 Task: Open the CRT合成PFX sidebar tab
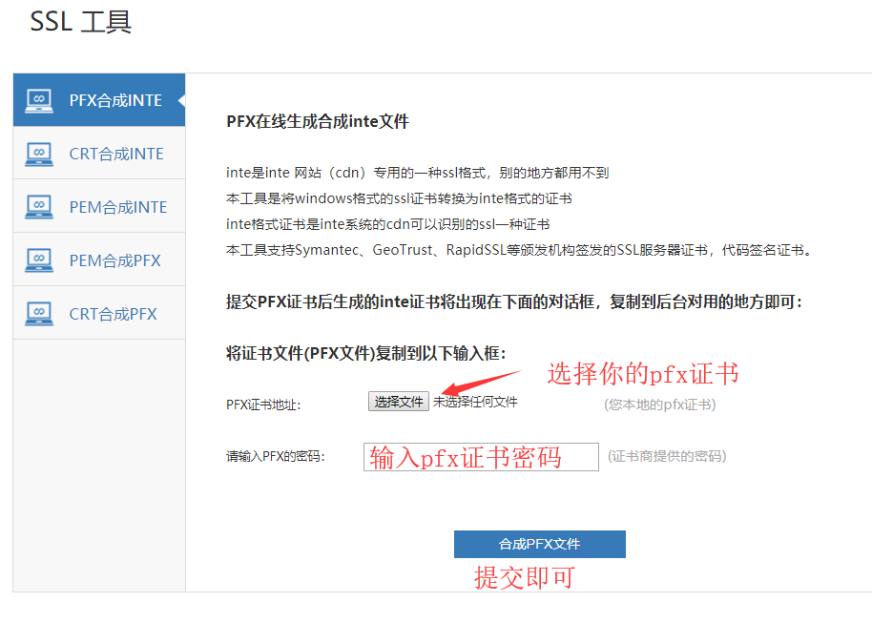[113, 314]
